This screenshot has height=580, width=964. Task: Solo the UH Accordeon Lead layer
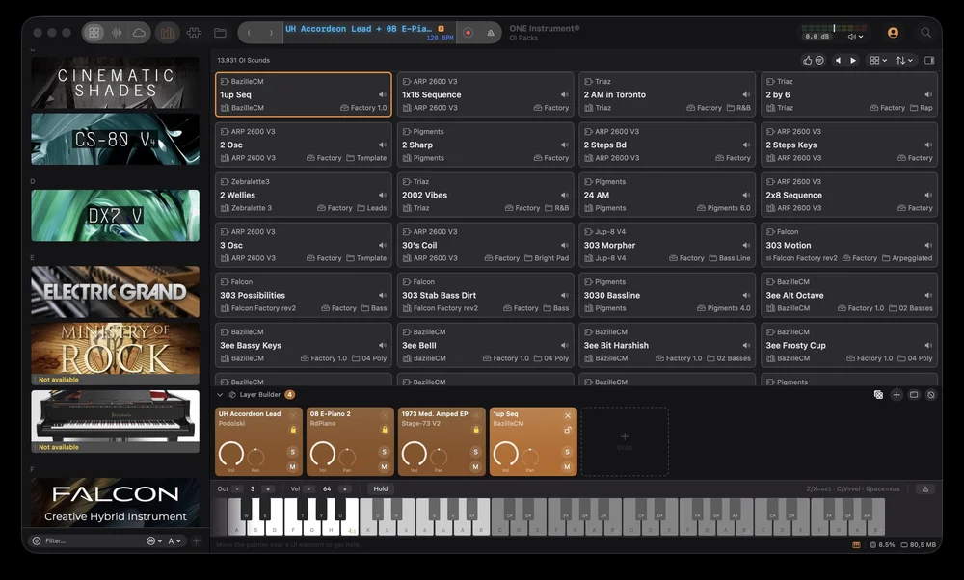[x=293, y=452]
